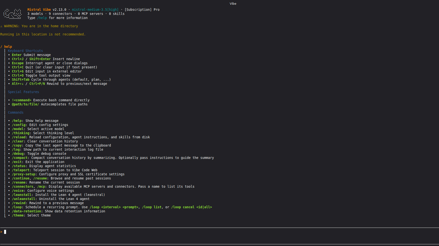Image resolution: width=439 pixels, height=246 pixels.
Task: Click the /theme Select theme entry
Action: coord(29,215)
